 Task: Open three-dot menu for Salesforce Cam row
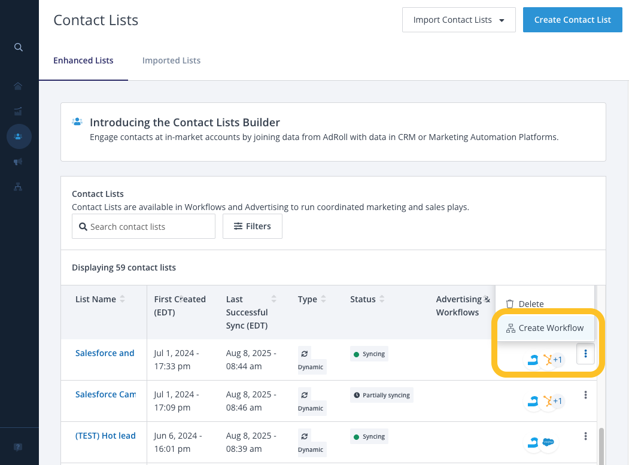click(x=585, y=395)
